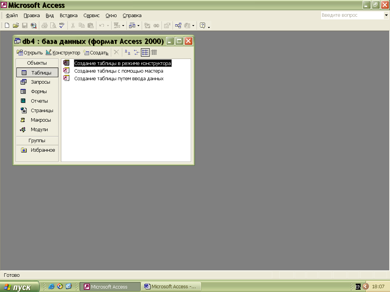Click the Delete X icon in db4 toolbar

coord(116,52)
